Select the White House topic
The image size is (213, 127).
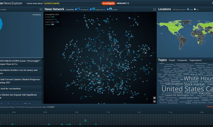pos(198,78)
